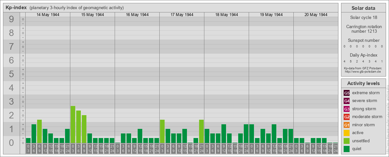This screenshot has height=157, width=389.
Task: Click the '0 3' time label under 14 May
Action: click(28, 148)
